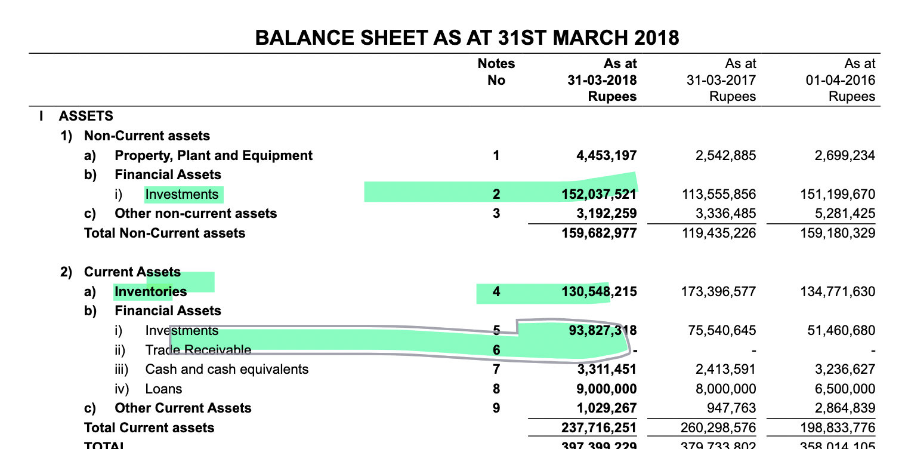Click value 113,555,856
The height and width of the screenshot is (449, 902).
coord(719,195)
